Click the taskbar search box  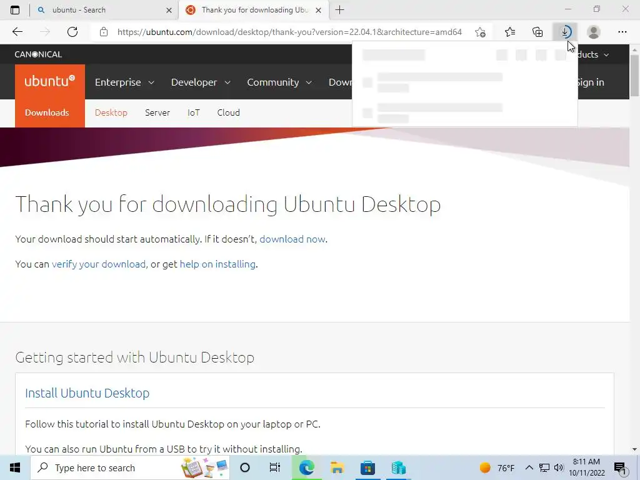(130, 467)
